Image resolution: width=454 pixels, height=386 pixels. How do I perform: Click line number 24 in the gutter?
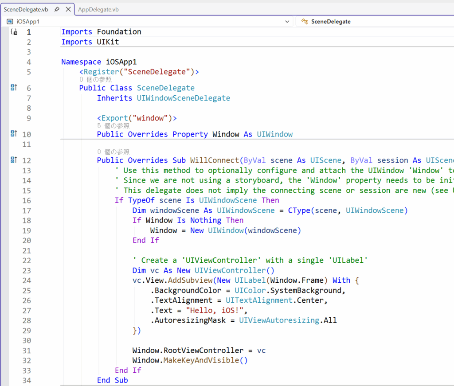click(27, 281)
